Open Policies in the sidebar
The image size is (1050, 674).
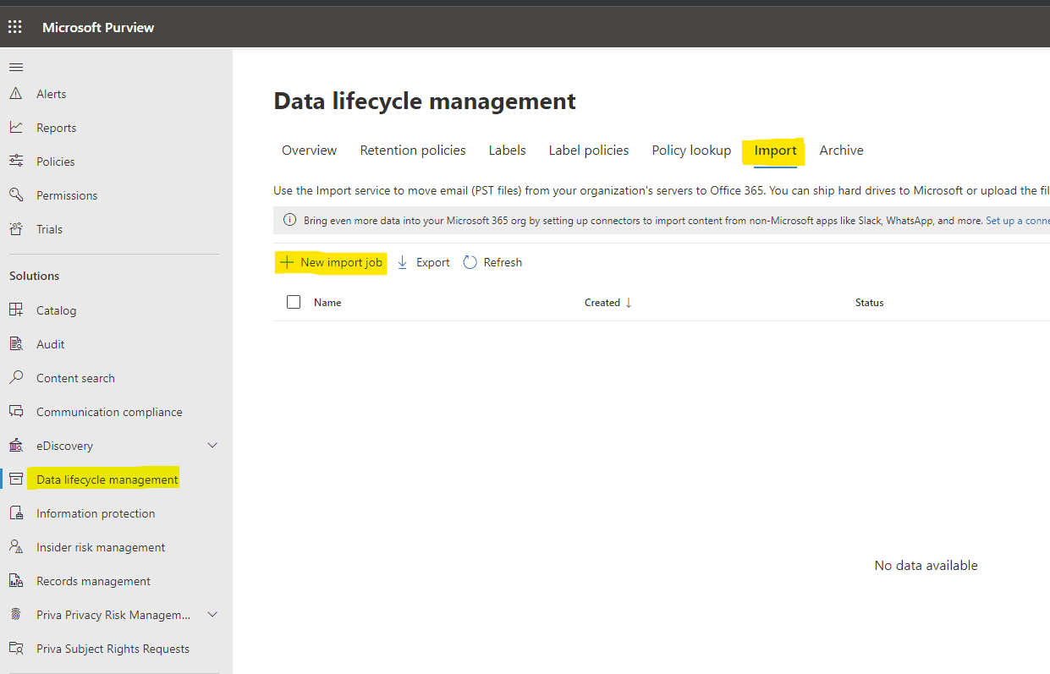click(55, 162)
